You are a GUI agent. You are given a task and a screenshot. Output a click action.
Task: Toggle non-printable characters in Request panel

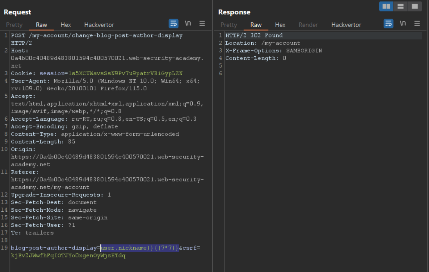[188, 24]
